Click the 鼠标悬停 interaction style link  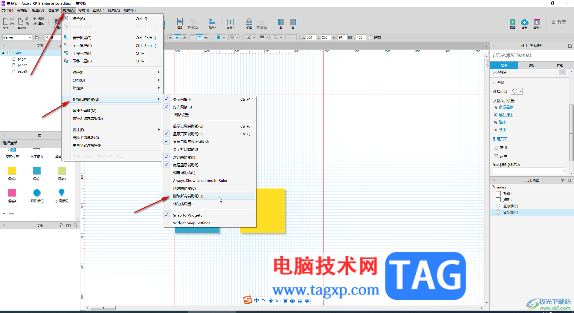click(506, 107)
